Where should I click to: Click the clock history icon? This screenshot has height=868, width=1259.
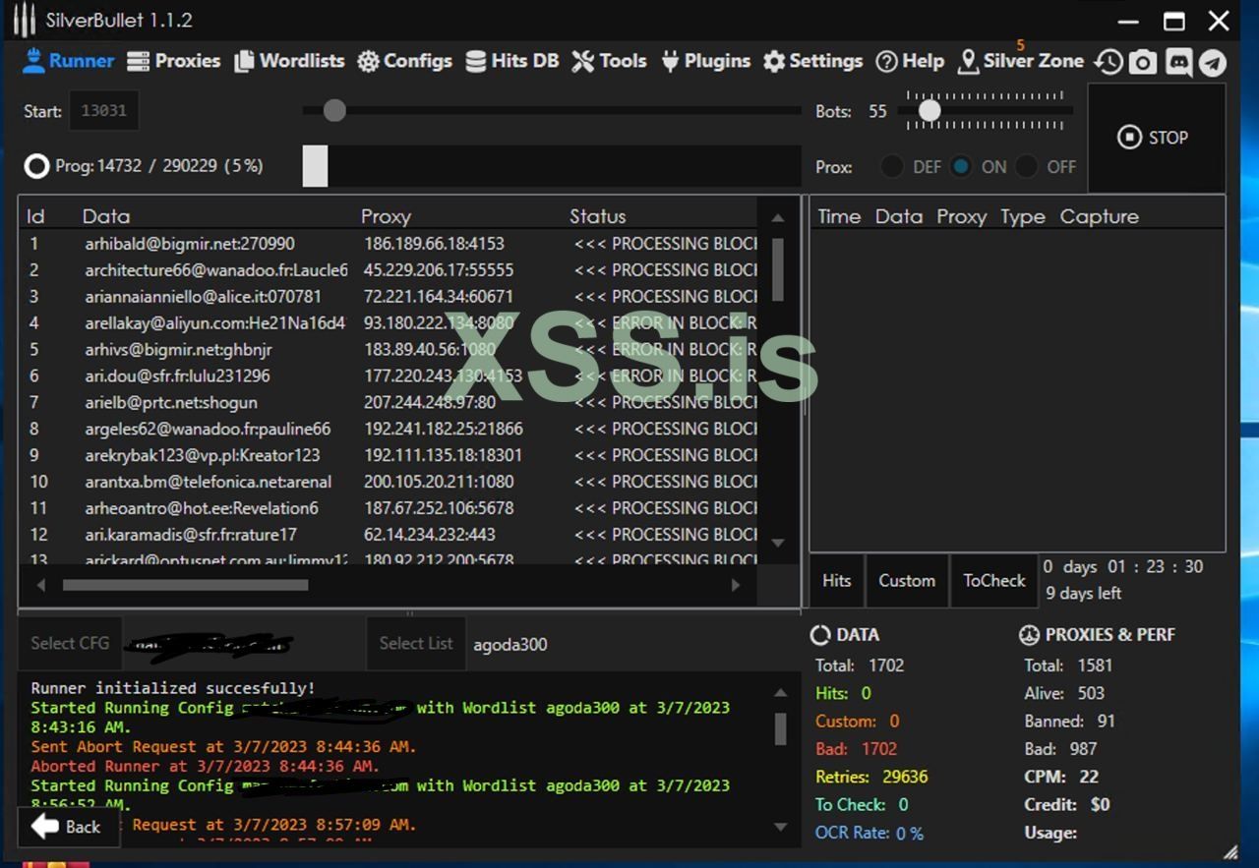point(1109,62)
